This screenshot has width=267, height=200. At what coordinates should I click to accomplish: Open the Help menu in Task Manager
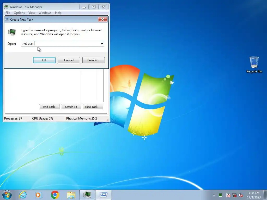point(58,13)
